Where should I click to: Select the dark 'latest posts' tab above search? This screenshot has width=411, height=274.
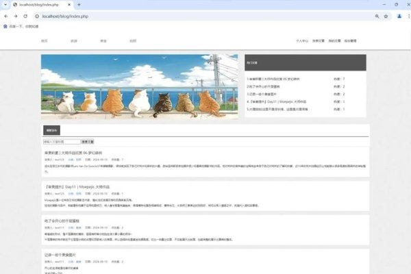[x=51, y=129]
